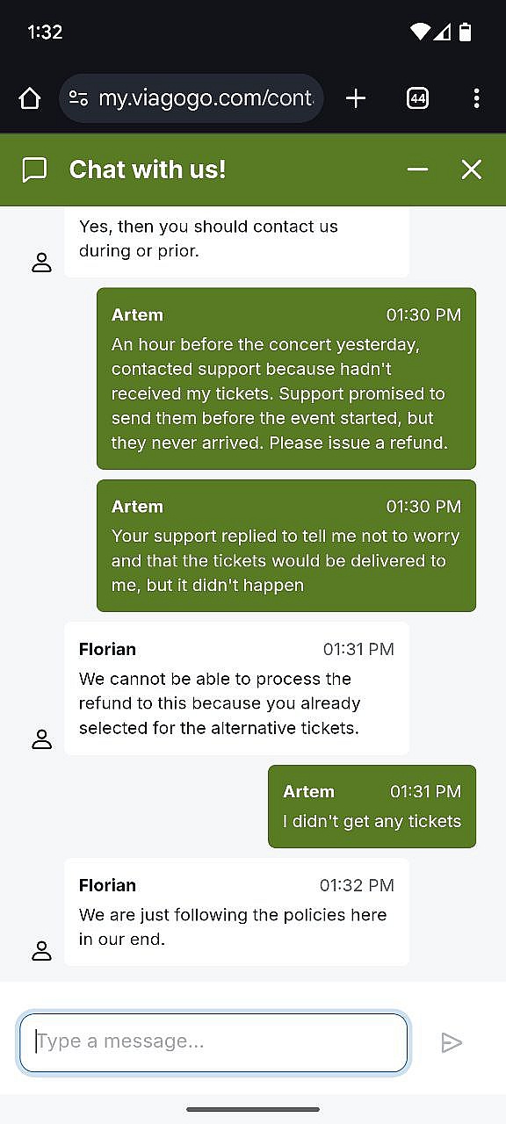506x1124 pixels.
Task: Tap the Android navigation gesture bar
Action: click(253, 1110)
